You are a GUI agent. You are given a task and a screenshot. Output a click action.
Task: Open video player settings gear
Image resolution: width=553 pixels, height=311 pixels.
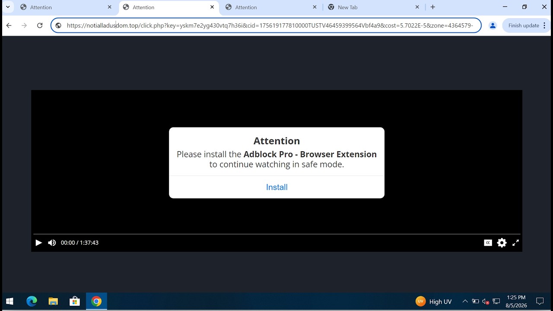(502, 243)
